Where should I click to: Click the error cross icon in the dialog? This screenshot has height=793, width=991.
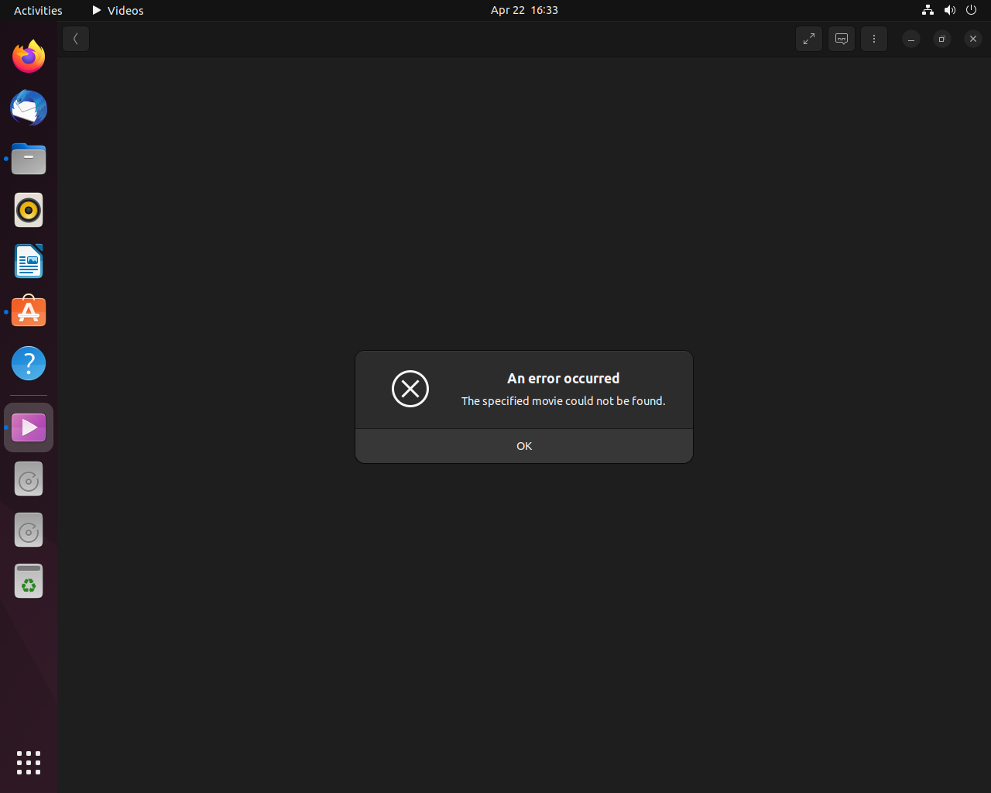click(x=410, y=389)
